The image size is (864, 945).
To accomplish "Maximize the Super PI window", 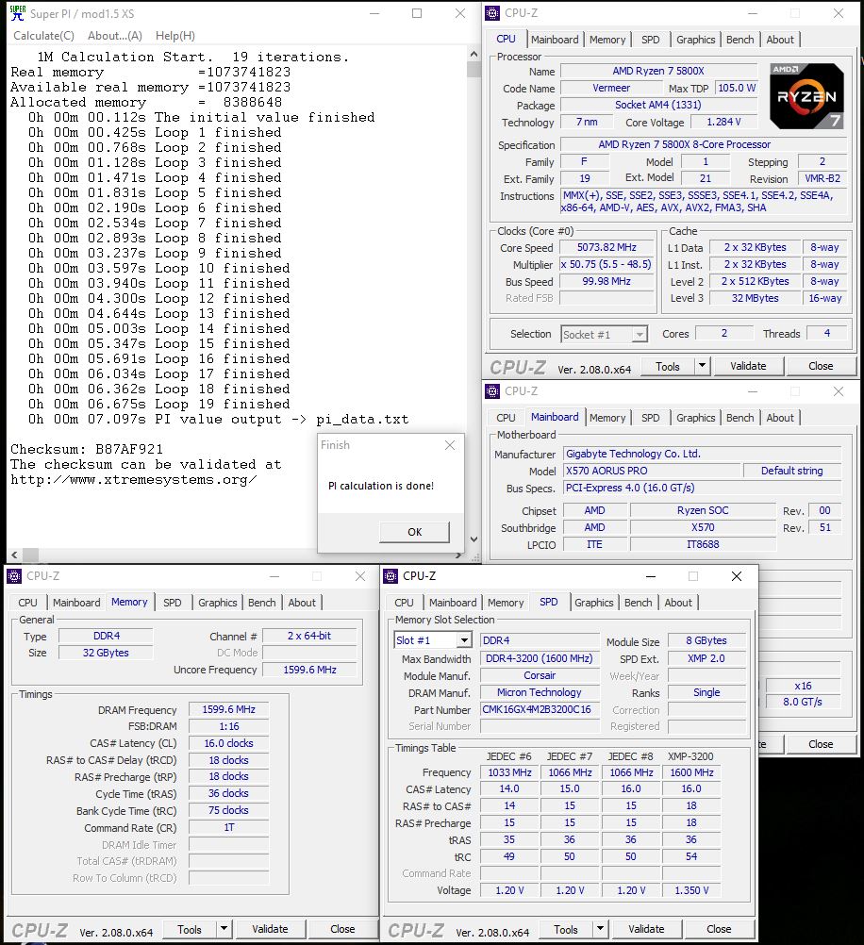I will tap(417, 13).
